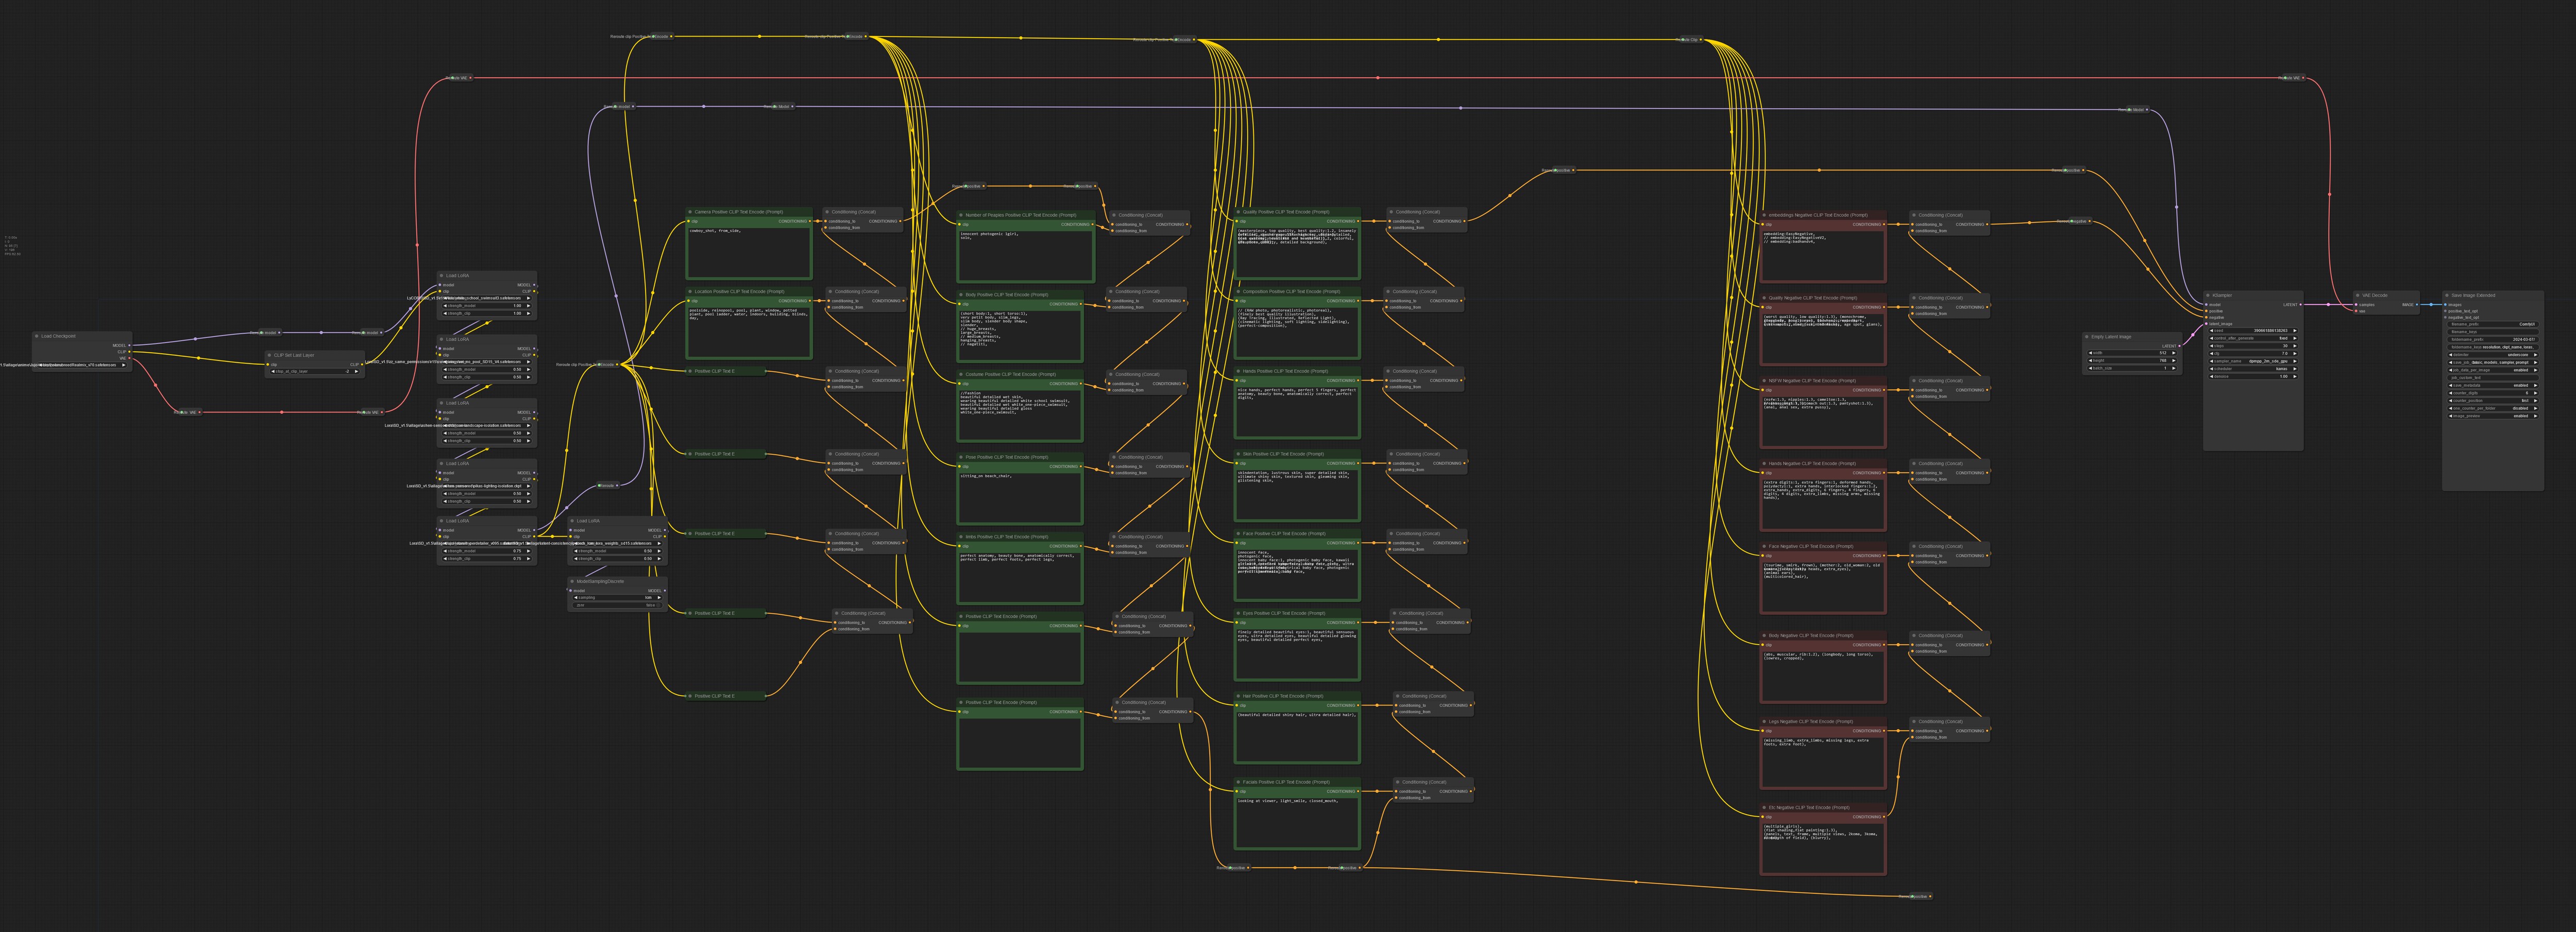The image size is (2576, 932).
Task: Open the scheduler dropdown showing karras
Action: click(x=2253, y=370)
